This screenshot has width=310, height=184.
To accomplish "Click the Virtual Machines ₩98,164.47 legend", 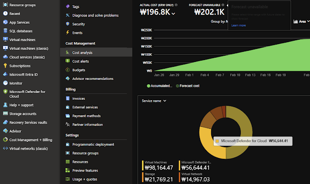I will (x=157, y=166).
